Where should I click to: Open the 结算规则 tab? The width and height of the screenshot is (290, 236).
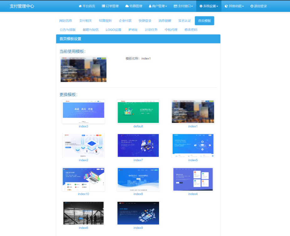105,21
